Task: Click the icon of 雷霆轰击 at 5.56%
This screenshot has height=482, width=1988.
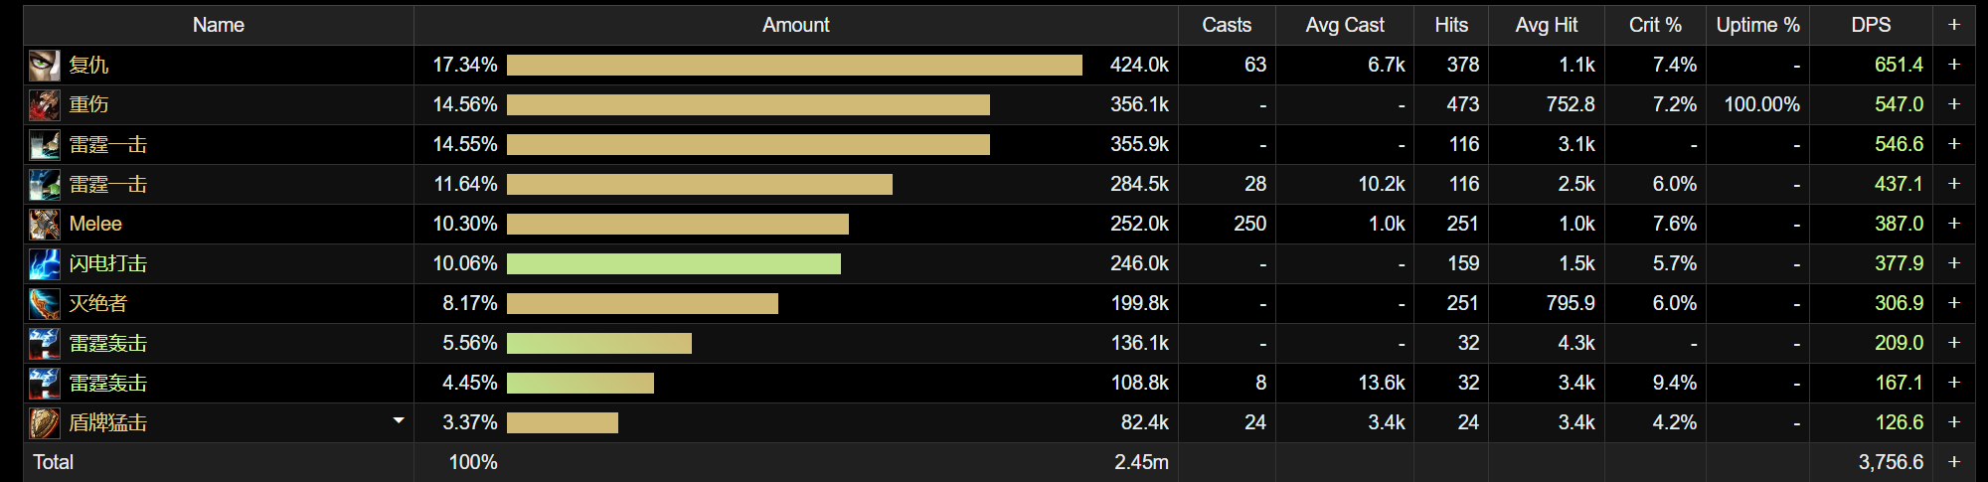Action: coord(44,344)
